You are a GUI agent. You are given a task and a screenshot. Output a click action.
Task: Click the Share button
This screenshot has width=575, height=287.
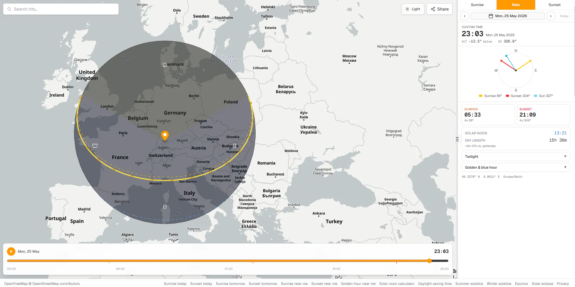440,9
